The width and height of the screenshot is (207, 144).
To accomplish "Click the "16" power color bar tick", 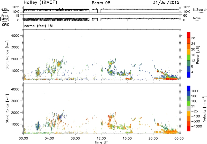I will click(x=193, y=55).
